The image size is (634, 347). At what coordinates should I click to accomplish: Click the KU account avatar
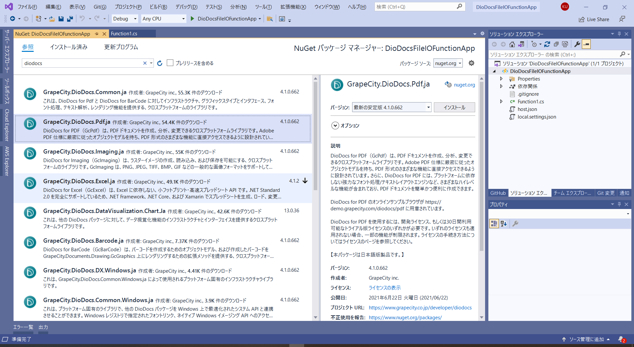click(565, 7)
